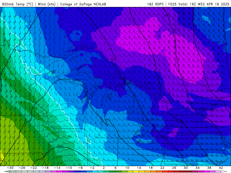Click the -22 value on the temperature scale

(x=33, y=168)
